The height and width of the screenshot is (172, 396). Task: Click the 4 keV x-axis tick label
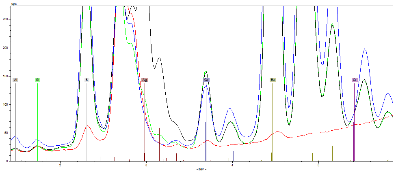232,165
